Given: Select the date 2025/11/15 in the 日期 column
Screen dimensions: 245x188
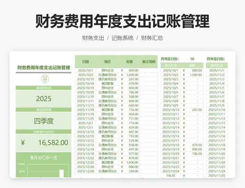Looking at the screenshot, I should 86,105.
